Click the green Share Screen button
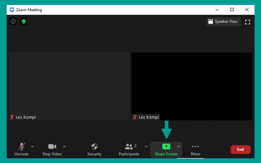The height and width of the screenshot is (163, 261). pyautogui.click(x=166, y=149)
